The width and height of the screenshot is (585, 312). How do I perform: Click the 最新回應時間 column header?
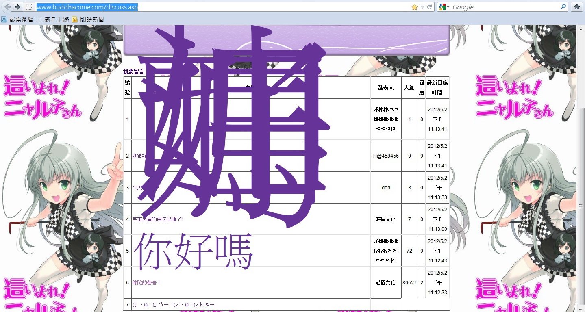[437, 88]
